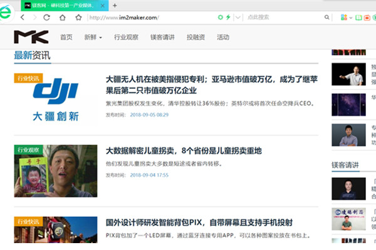Screen dimensions: 376x250
Task: Click the green lightning speed-mode icon
Action: [x=227, y=17]
